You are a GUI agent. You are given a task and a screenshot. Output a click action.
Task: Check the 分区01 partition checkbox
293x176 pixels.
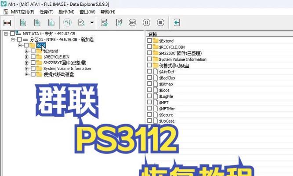pyautogui.click(x=19, y=40)
